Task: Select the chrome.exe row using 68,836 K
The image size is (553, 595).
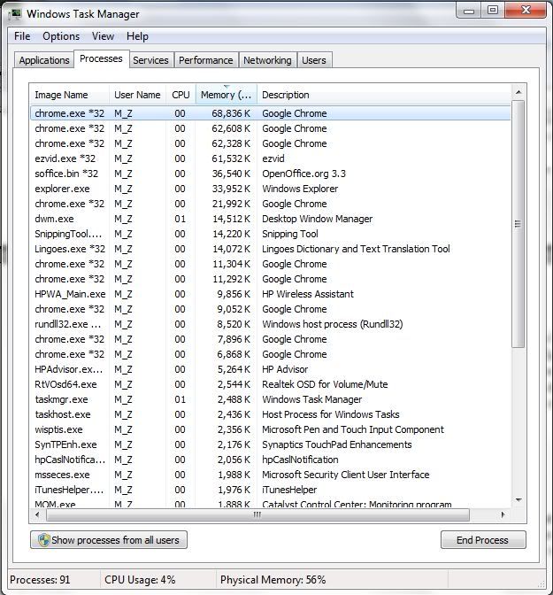Action: click(270, 113)
